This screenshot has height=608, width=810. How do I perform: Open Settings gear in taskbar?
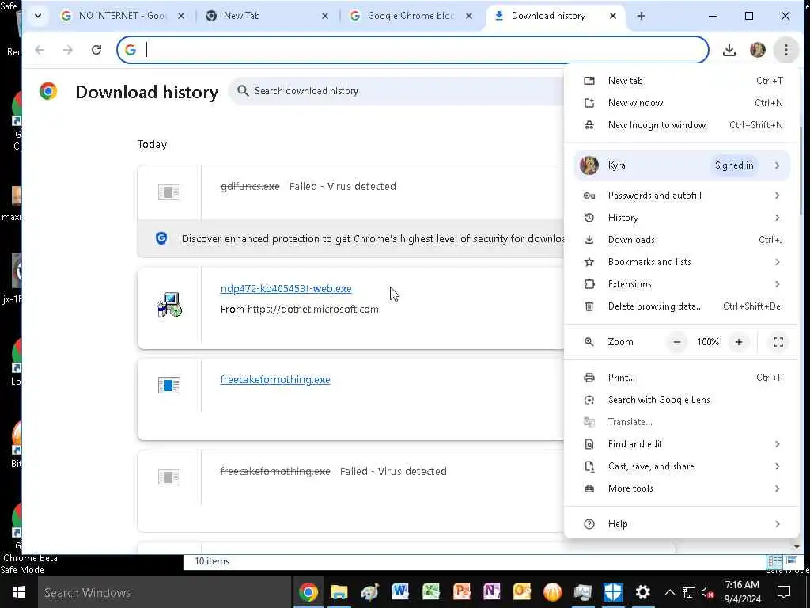[x=642, y=592]
